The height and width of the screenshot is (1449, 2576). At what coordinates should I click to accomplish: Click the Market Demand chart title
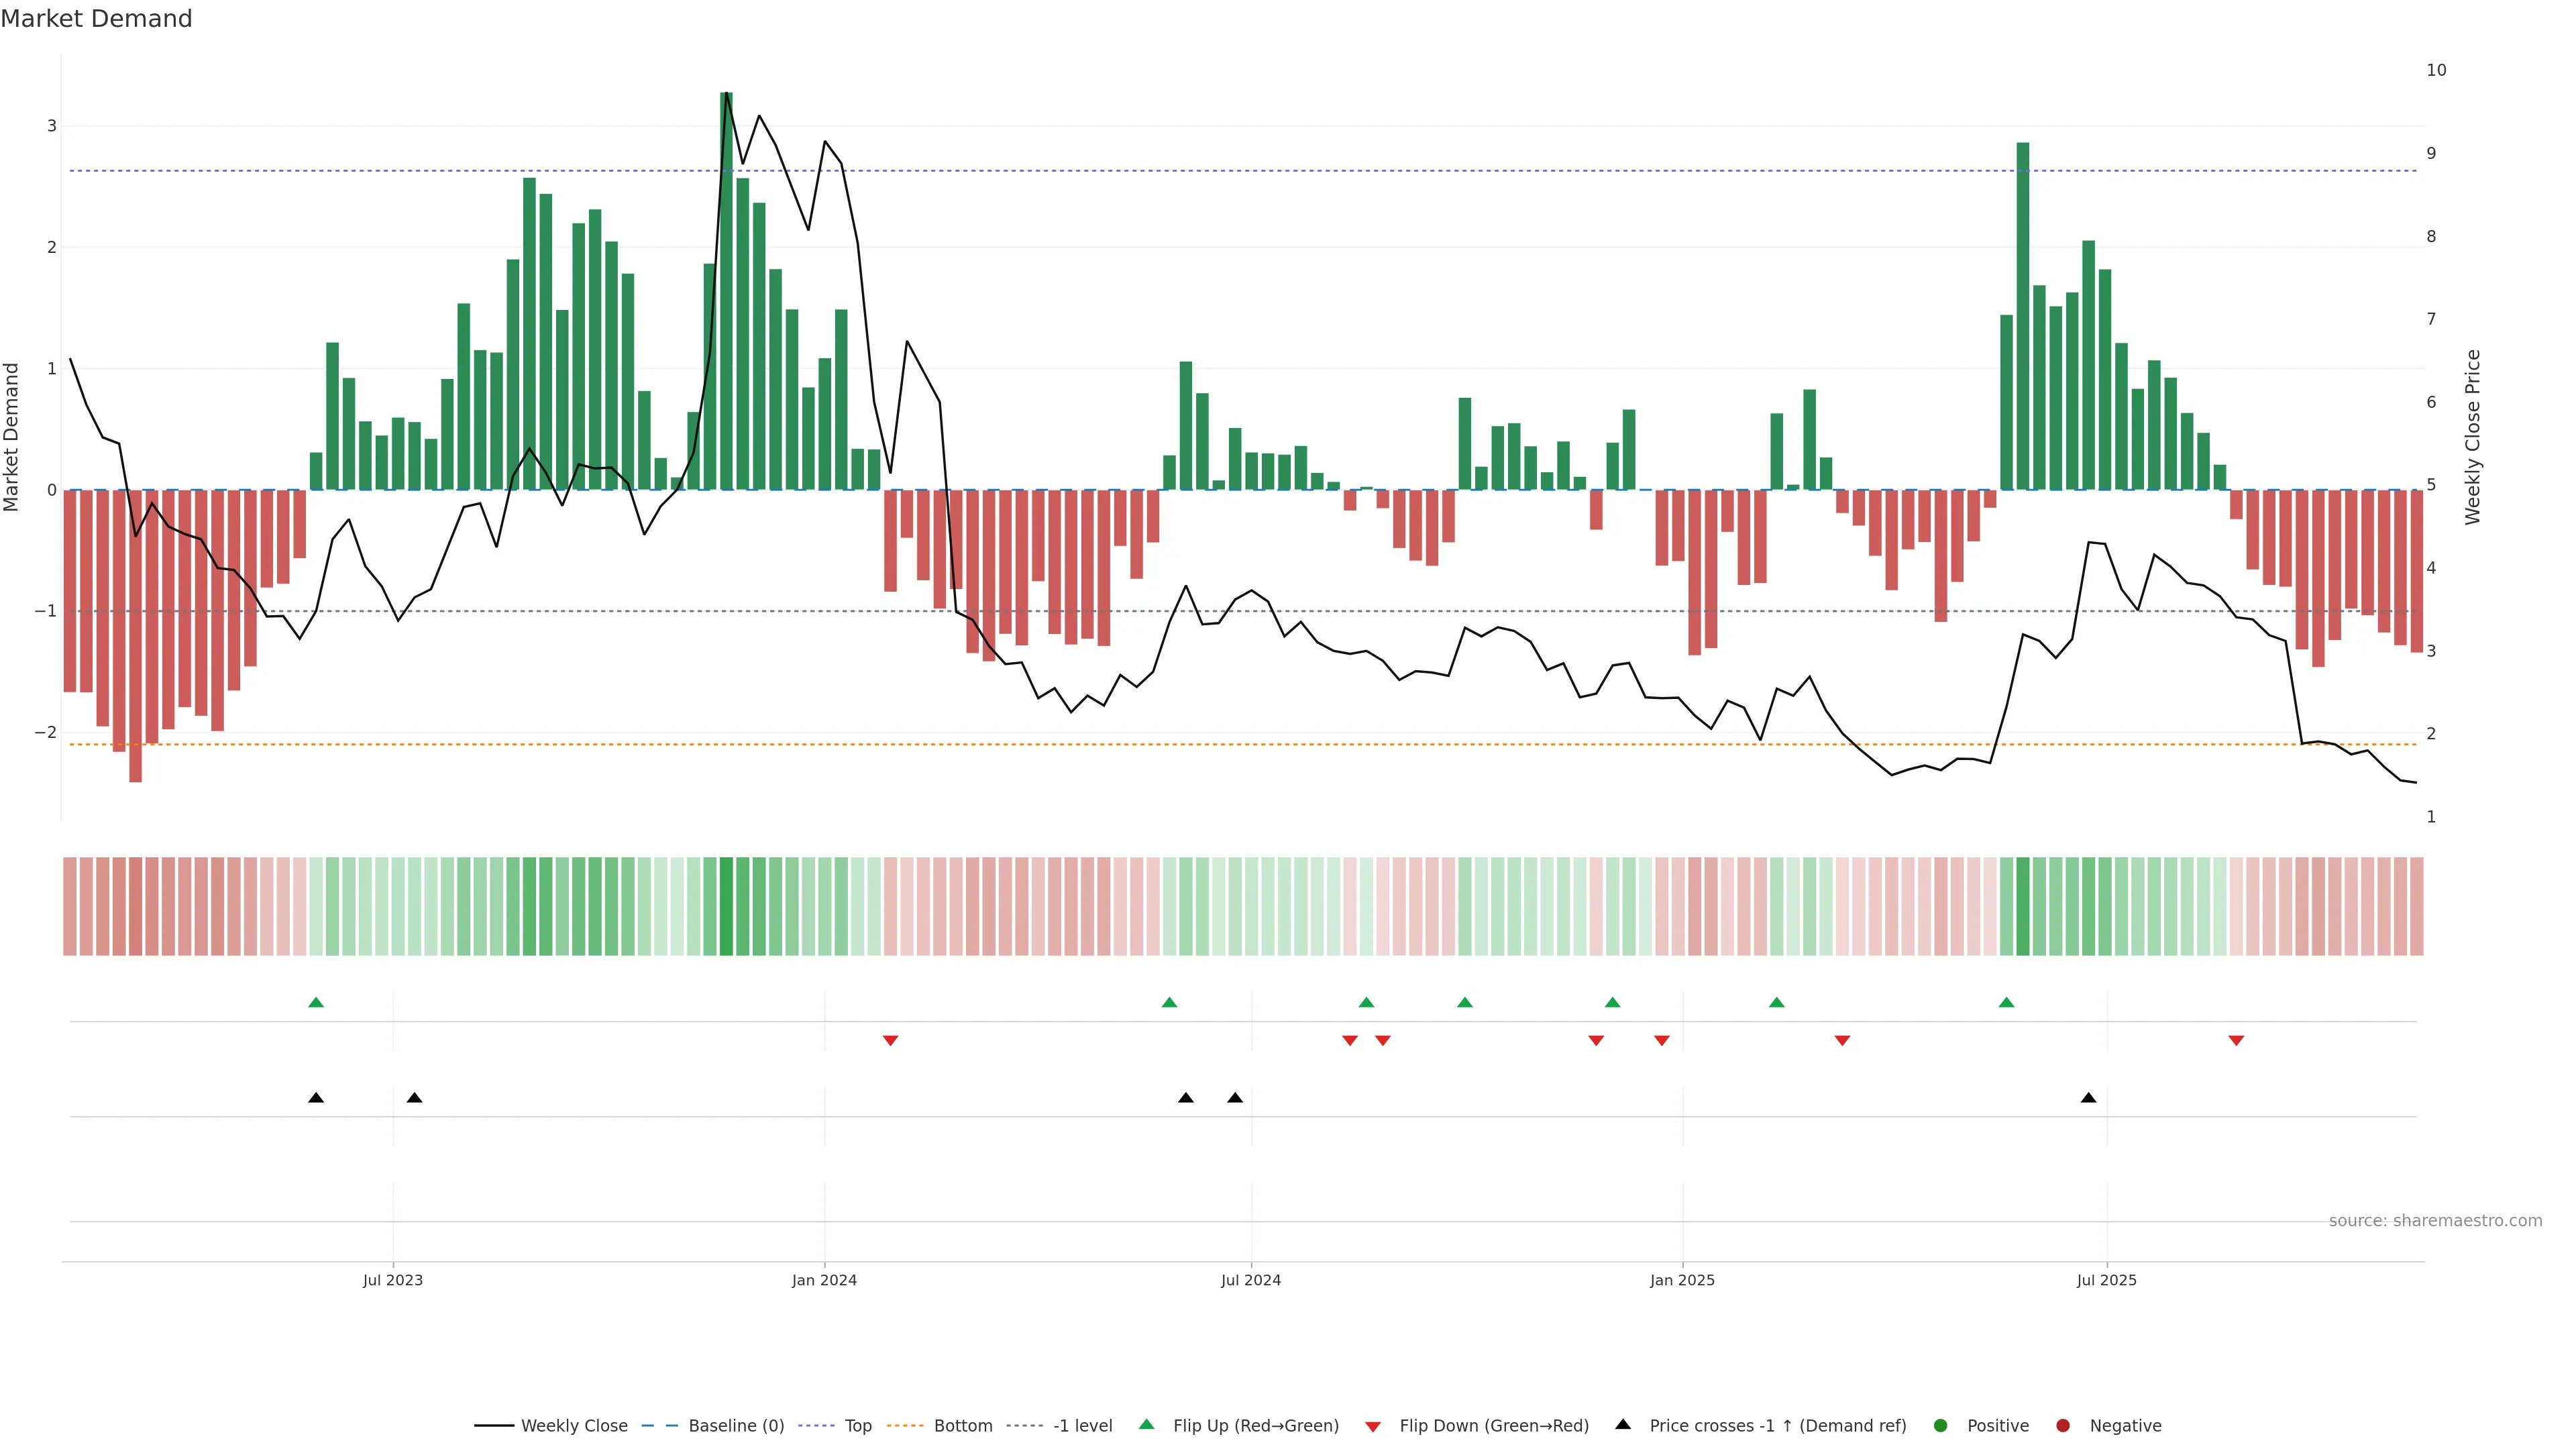click(96, 19)
